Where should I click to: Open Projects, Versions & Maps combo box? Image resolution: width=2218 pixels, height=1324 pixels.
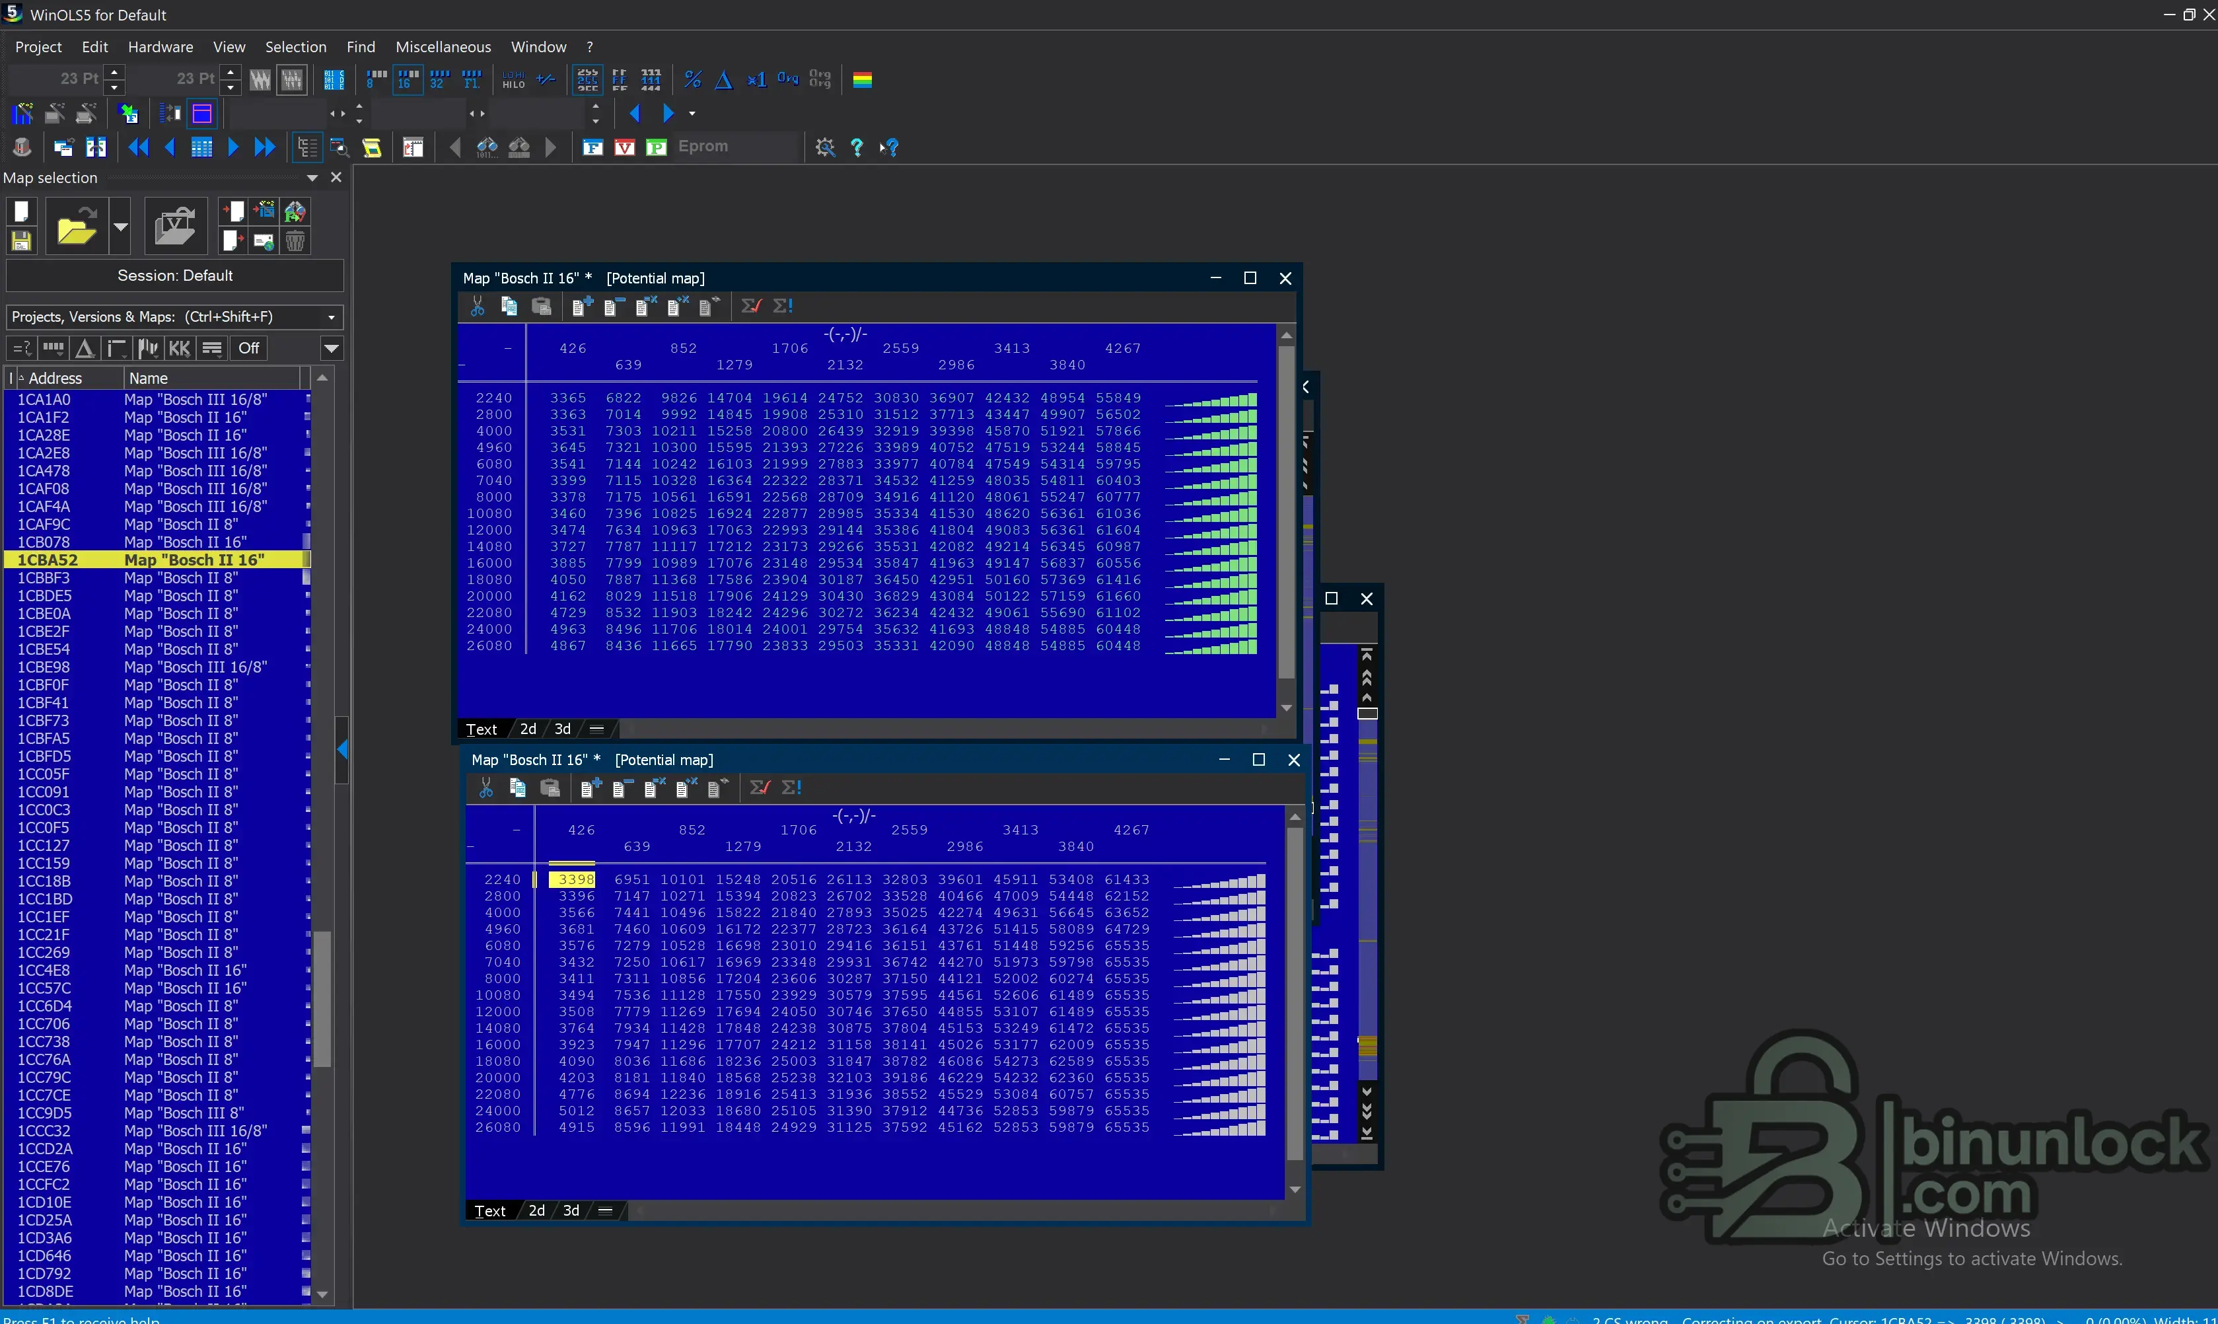coord(175,316)
